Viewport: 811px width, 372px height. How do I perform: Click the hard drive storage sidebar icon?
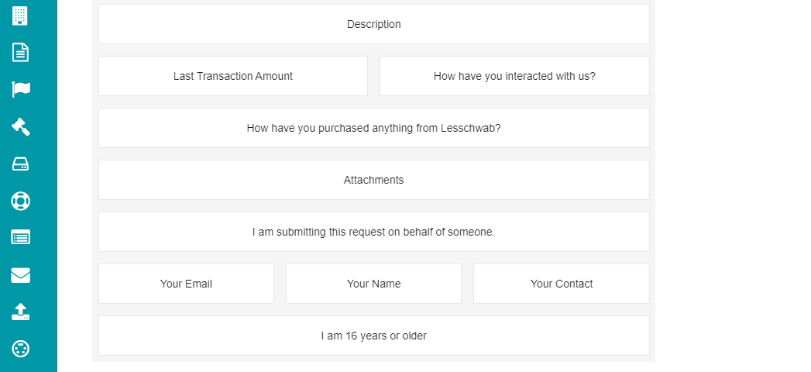pos(21,164)
